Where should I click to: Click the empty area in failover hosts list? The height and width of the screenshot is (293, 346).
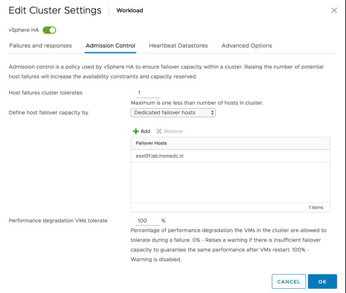[x=230, y=183]
